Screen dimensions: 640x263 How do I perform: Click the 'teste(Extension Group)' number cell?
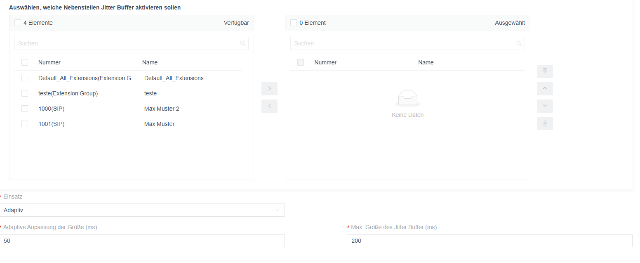point(68,93)
